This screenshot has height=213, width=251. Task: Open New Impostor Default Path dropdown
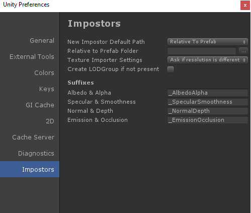208,42
